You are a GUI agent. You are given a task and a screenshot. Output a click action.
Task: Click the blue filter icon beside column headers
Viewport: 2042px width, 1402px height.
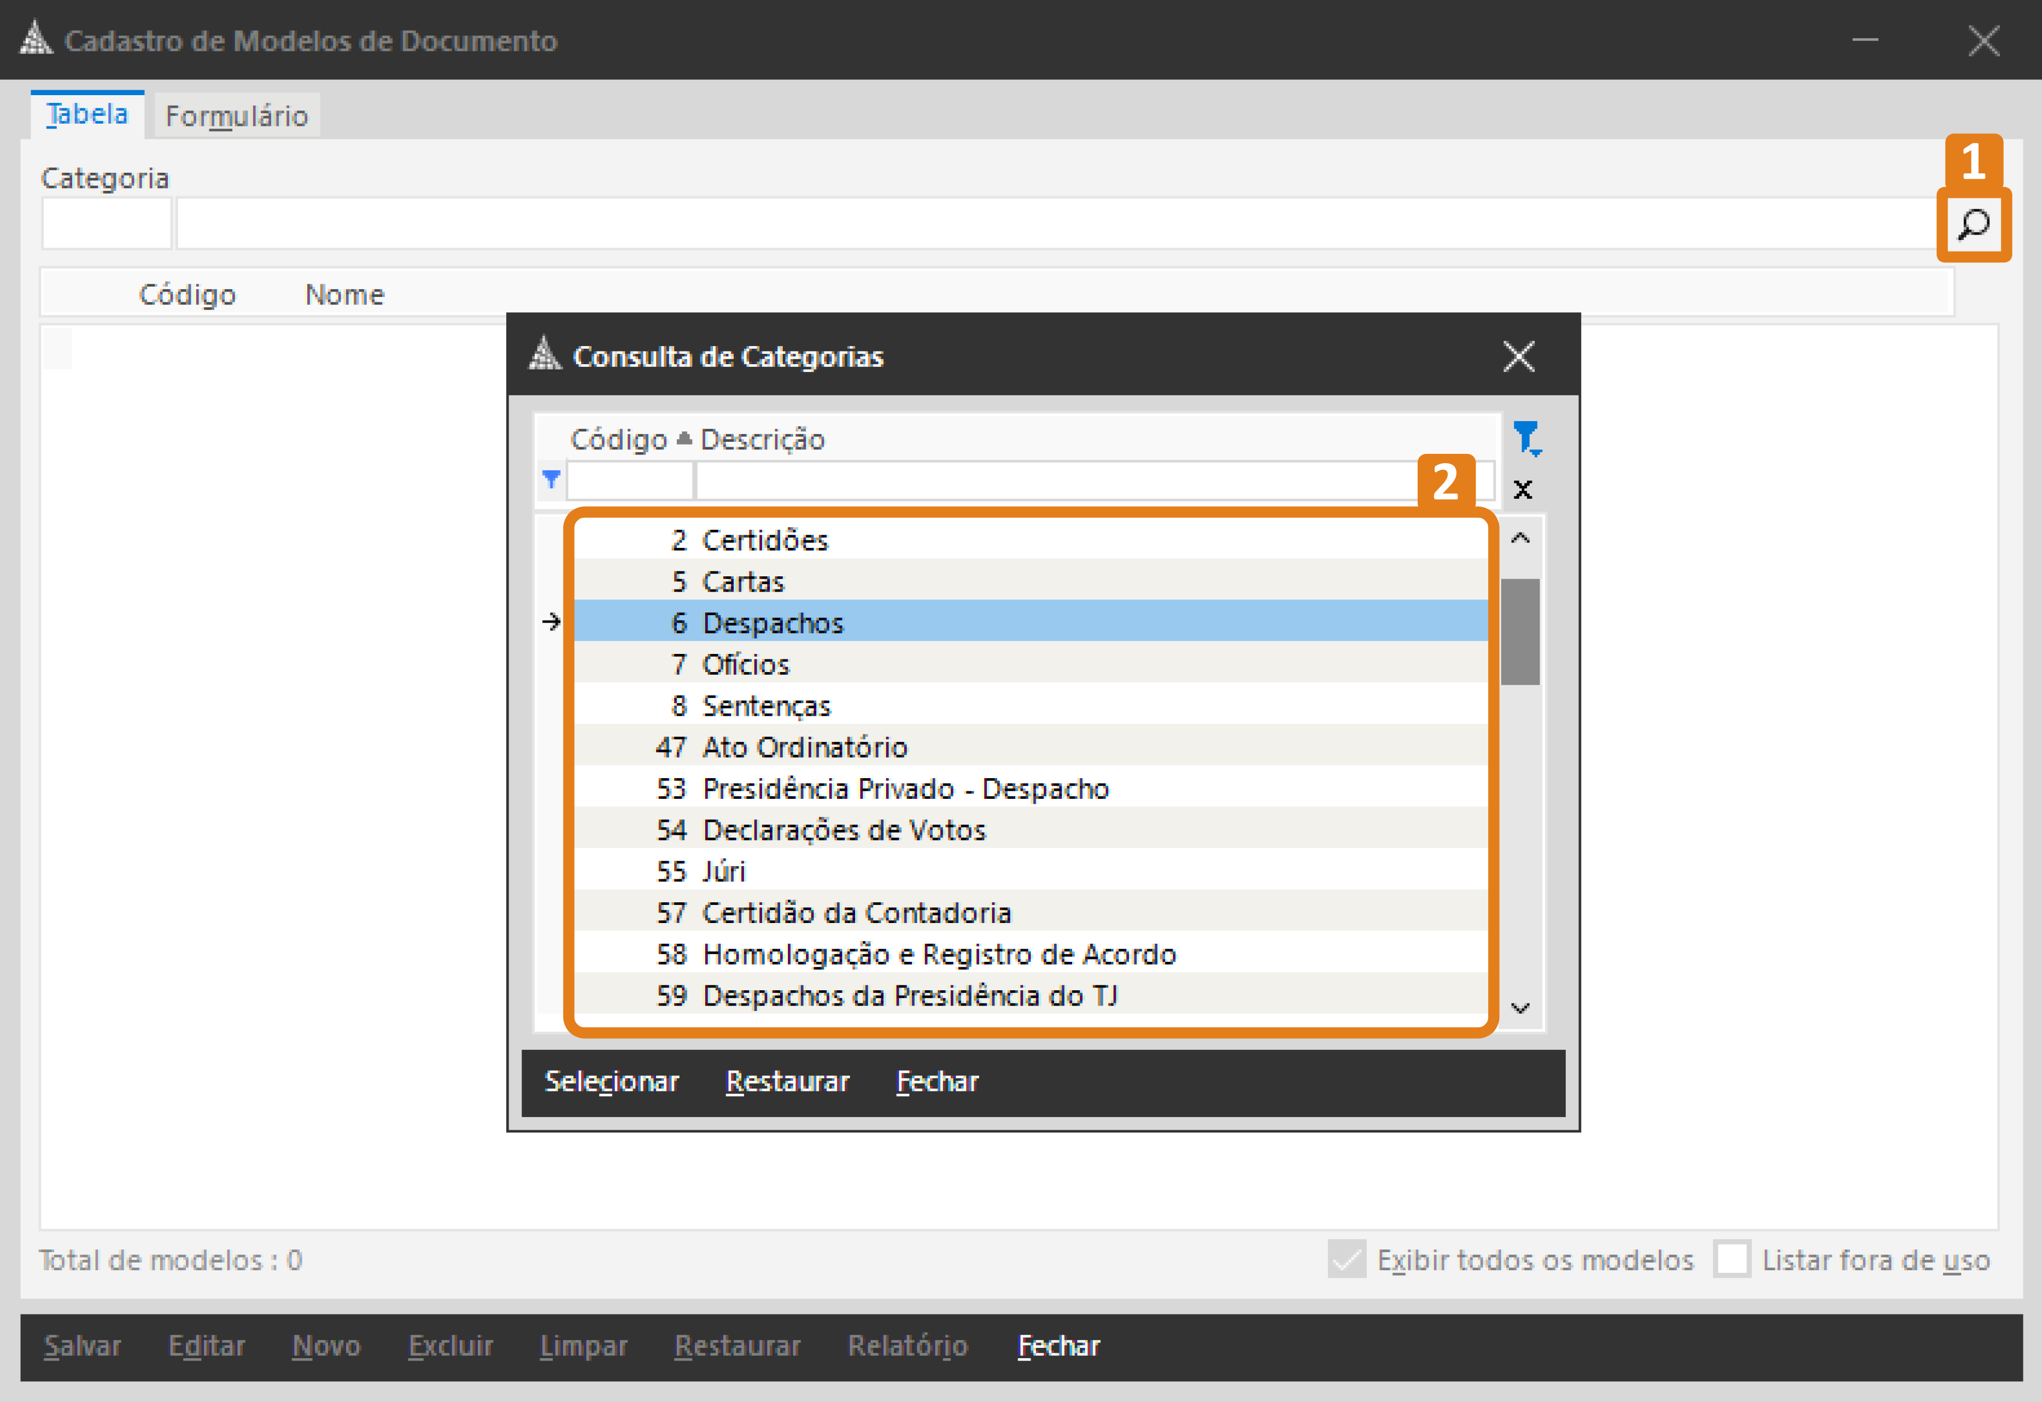point(1526,438)
